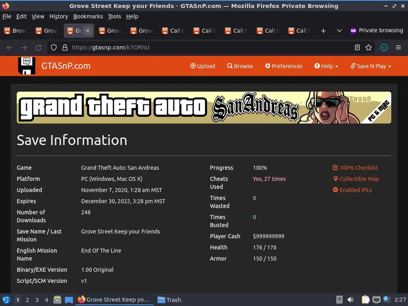Image resolution: width=408 pixels, height=306 pixels.
Task: Select the Trash window in taskbar
Action: (169, 300)
